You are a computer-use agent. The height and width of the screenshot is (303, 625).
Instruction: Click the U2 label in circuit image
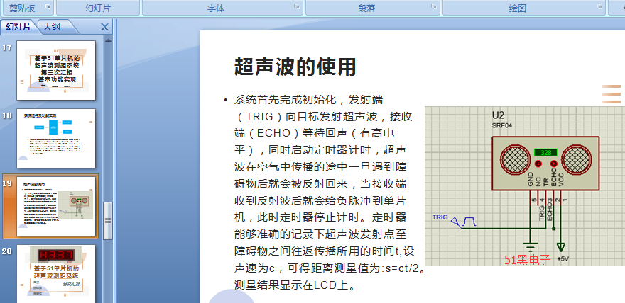point(498,115)
